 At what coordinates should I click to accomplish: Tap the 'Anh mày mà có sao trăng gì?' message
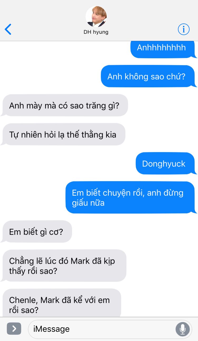pyautogui.click(x=64, y=105)
